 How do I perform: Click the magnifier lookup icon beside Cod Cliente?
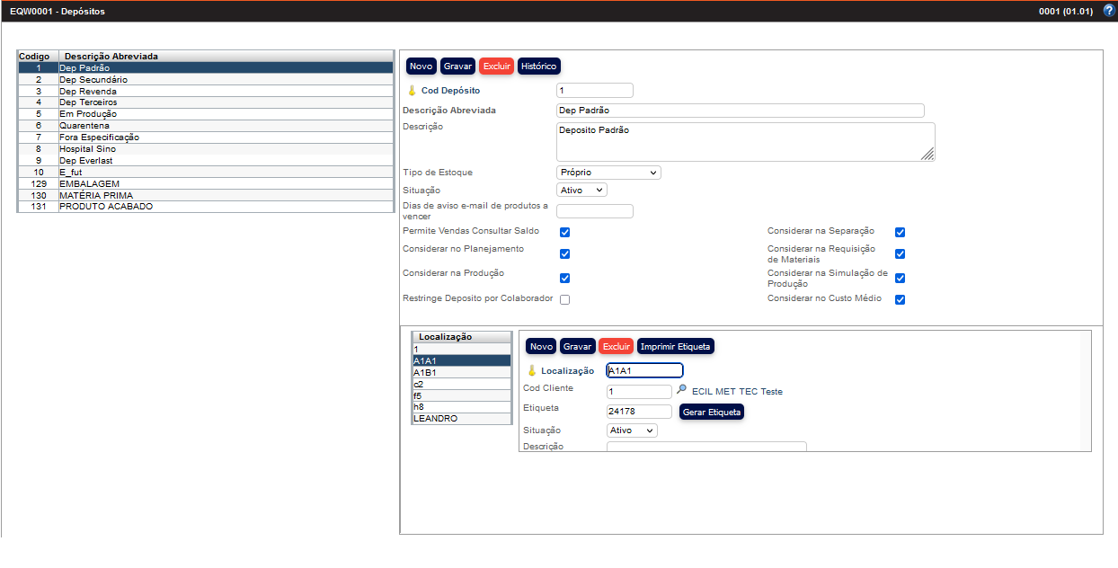tap(682, 390)
